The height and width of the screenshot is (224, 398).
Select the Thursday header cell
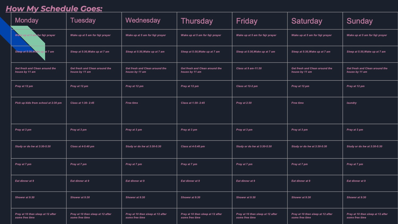tap(197, 21)
